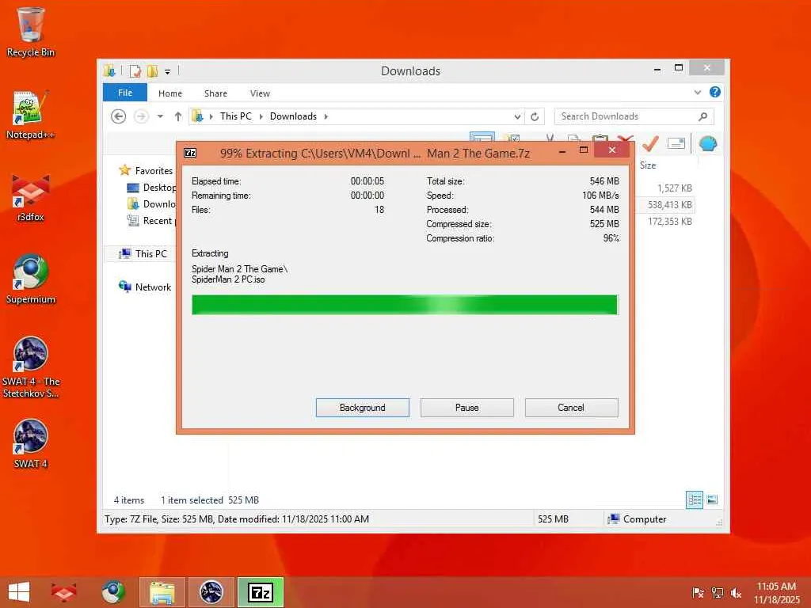Open the Notepad++ desktop shortcut
Image resolution: width=811 pixels, height=608 pixels.
pos(31,115)
